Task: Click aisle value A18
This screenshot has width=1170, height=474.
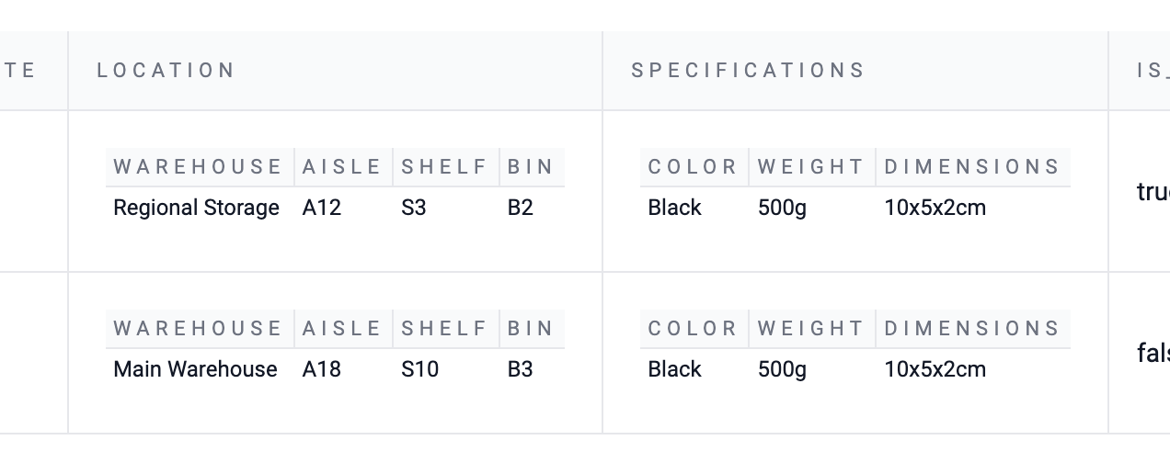Action: [322, 369]
